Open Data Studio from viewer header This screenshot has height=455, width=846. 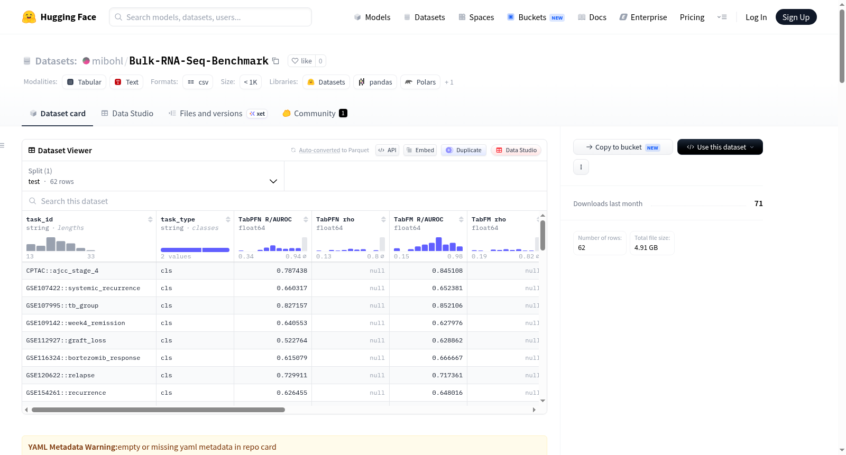click(x=516, y=150)
